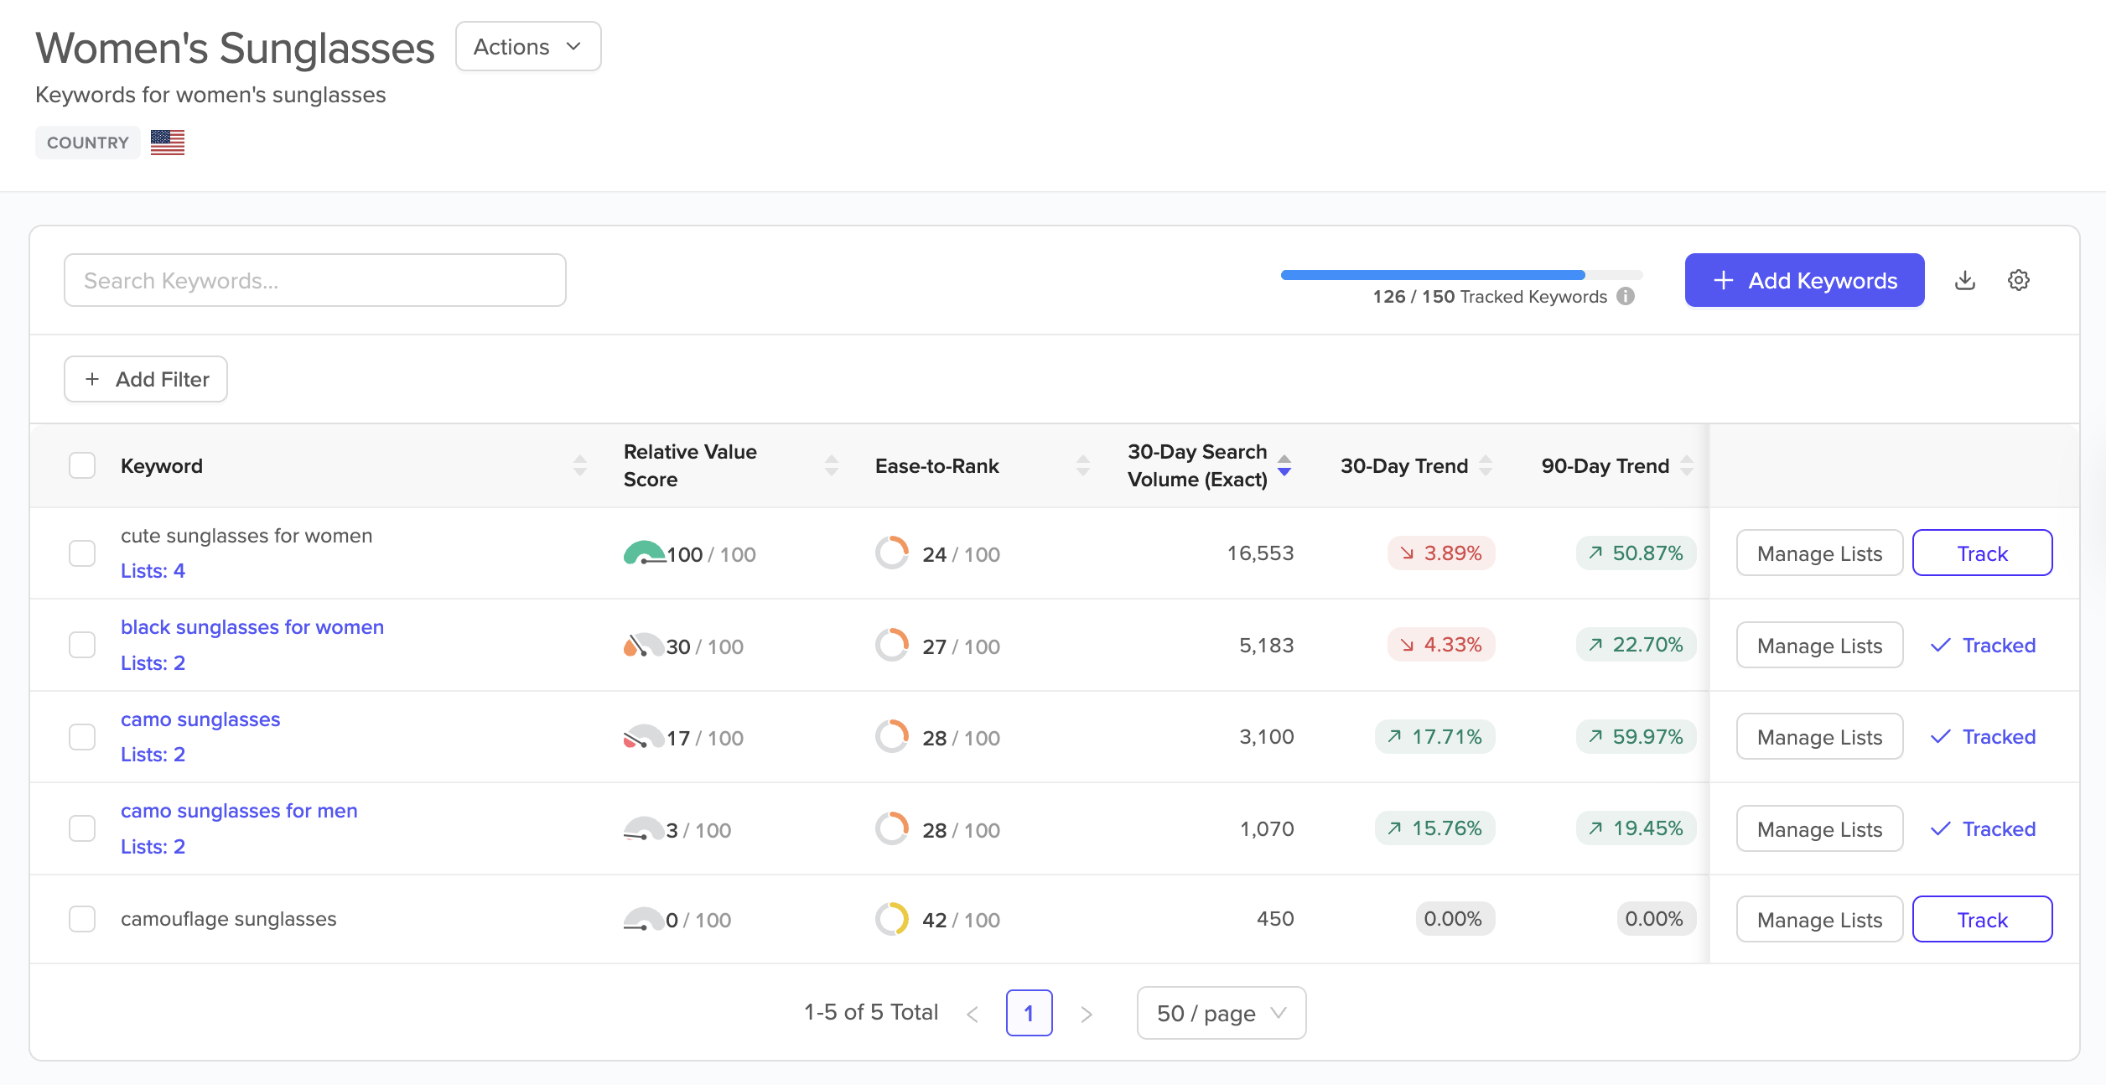
Task: Click the Add Filter button
Action: pyautogui.click(x=146, y=379)
